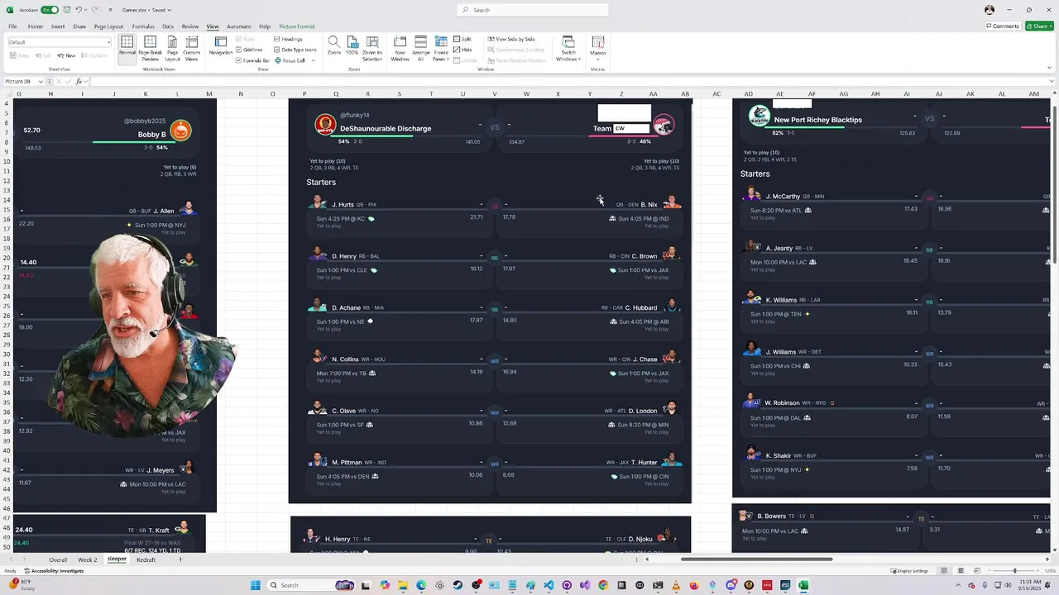
Task: Open a New Window
Action: click(400, 48)
